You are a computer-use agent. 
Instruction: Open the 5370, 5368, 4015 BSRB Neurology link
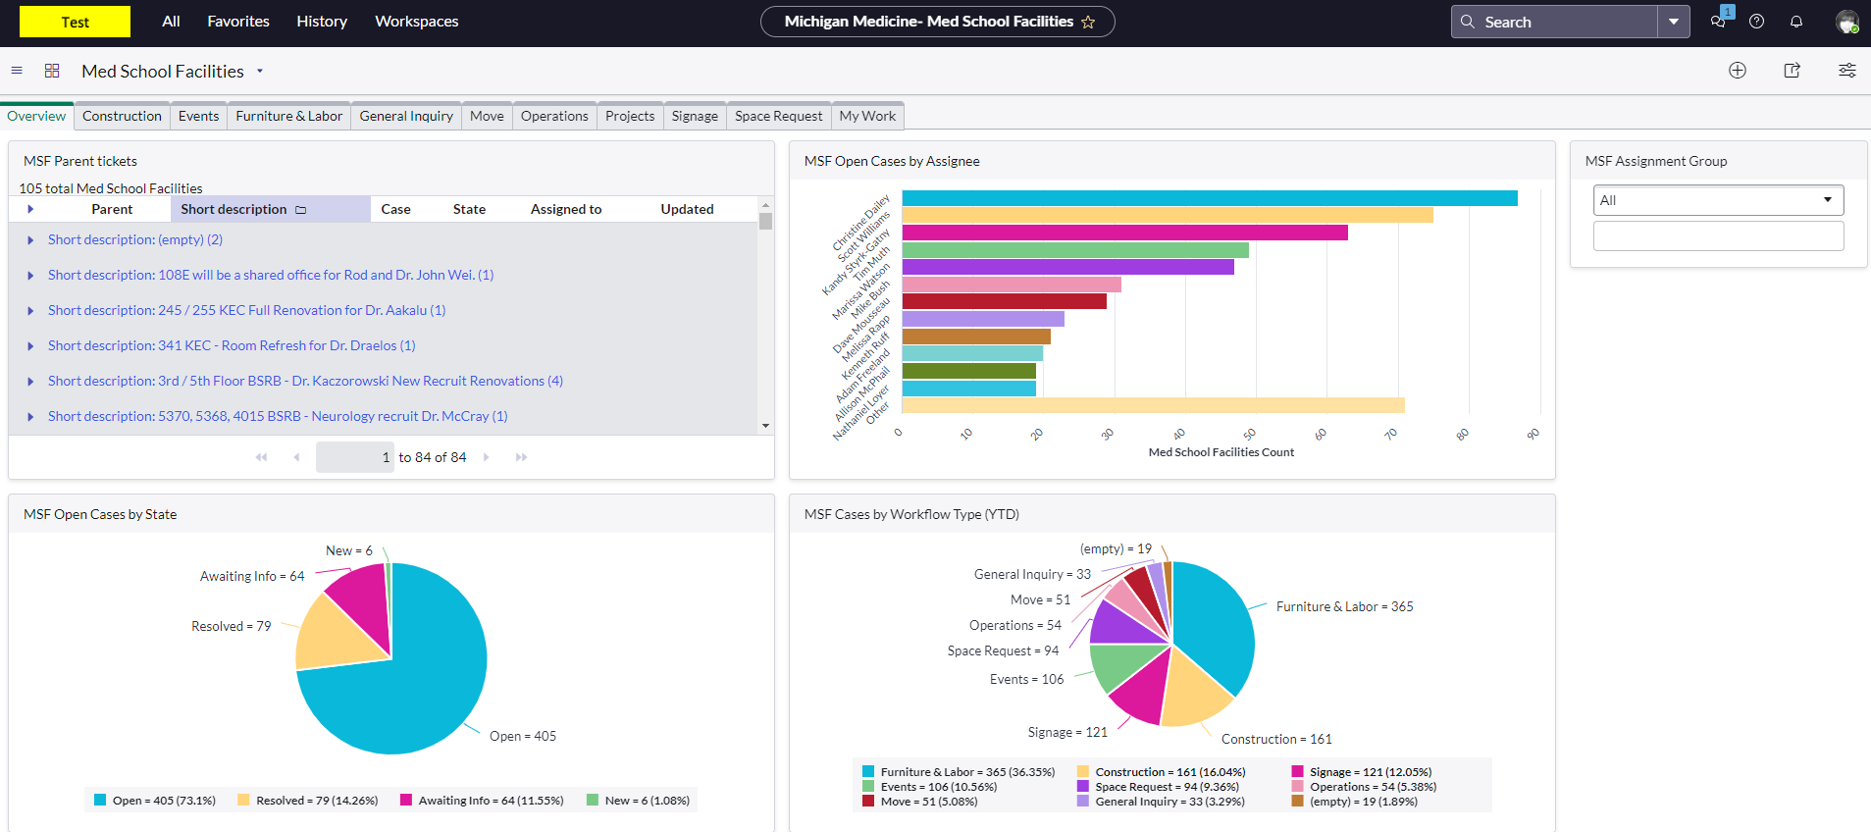coord(278,416)
